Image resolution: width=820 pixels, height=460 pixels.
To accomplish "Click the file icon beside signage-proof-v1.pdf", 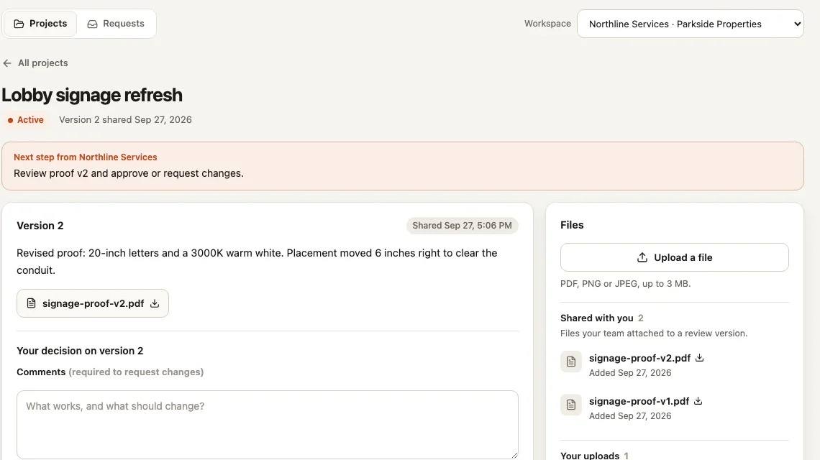I will (571, 405).
